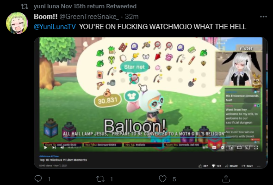Click the red video progress bar
Viewport: 273px width, 185px height.
pyautogui.click(x=134, y=143)
